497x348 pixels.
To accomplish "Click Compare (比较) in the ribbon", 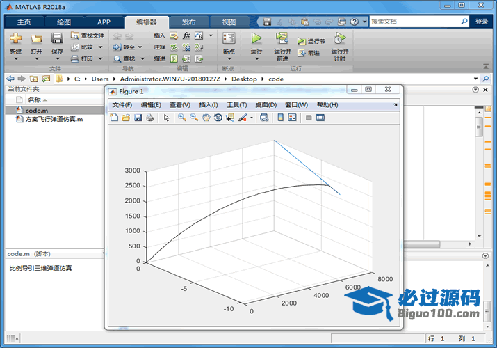I will [83, 47].
